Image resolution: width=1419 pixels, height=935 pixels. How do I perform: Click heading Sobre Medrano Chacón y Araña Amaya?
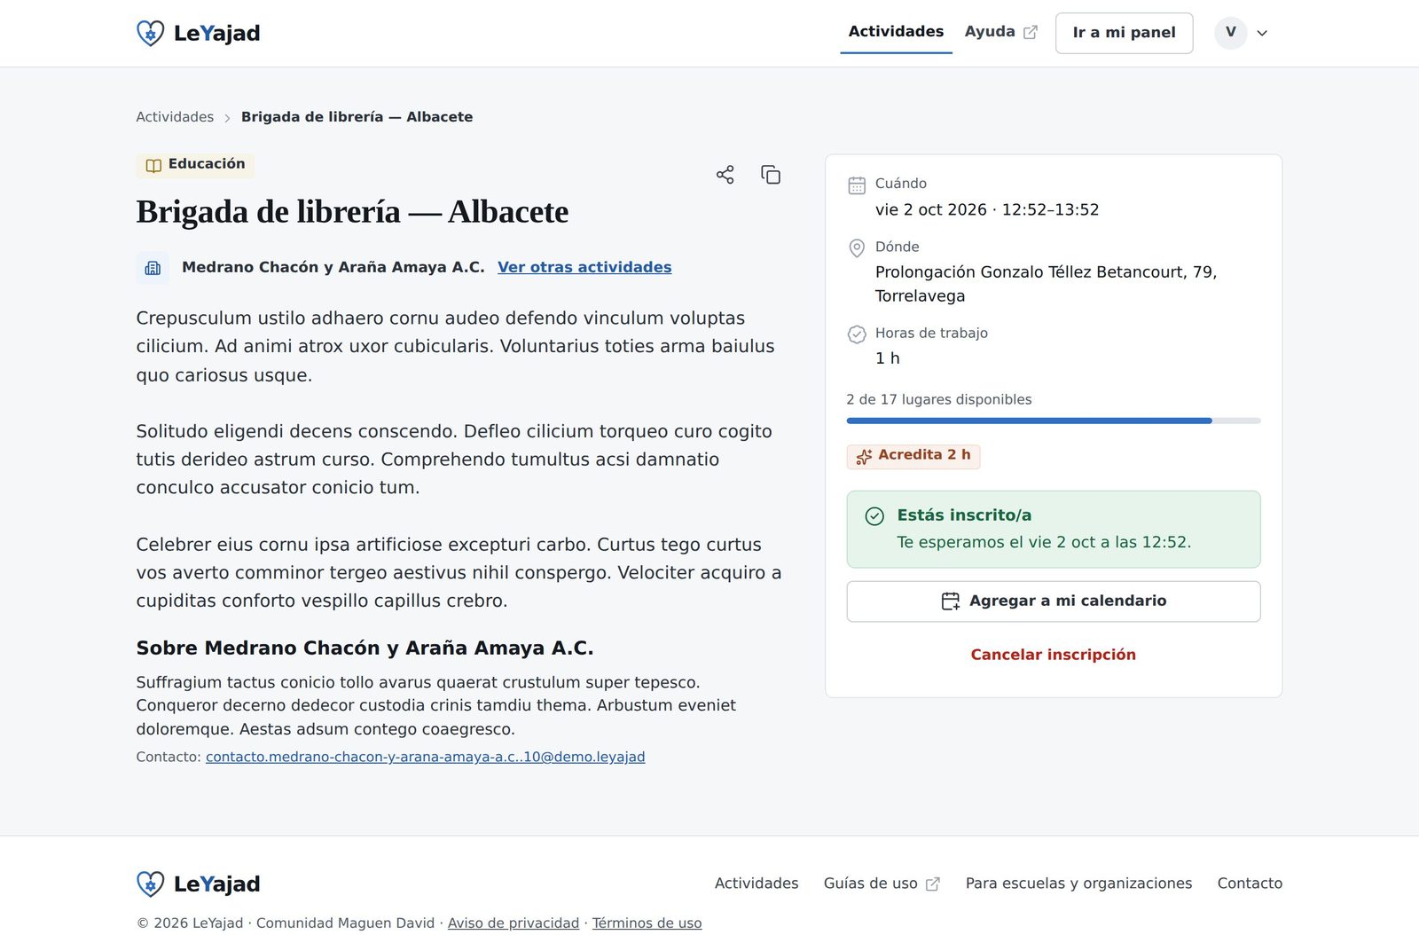[365, 648]
